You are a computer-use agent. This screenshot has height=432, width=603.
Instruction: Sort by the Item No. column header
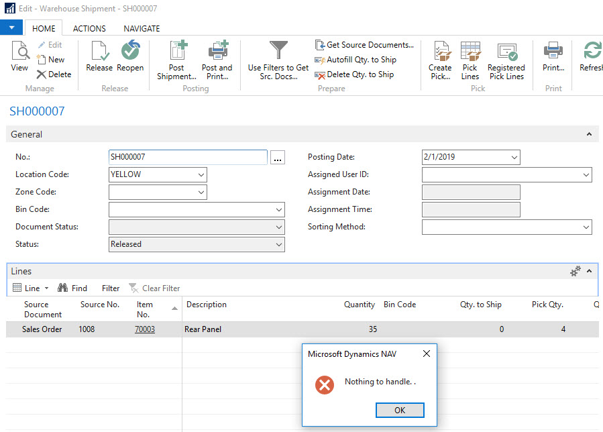[x=145, y=309]
